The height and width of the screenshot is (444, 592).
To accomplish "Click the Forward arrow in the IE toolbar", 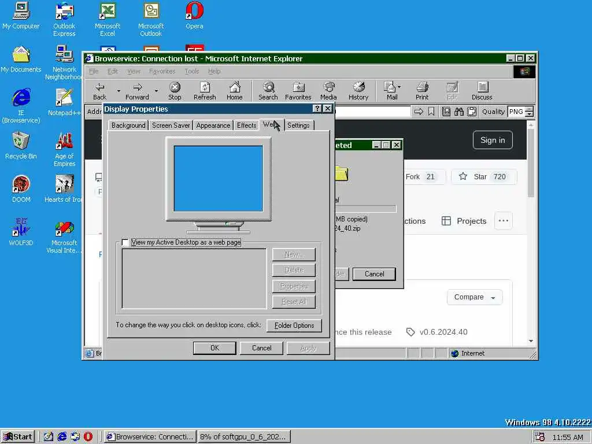I will 137,91.
